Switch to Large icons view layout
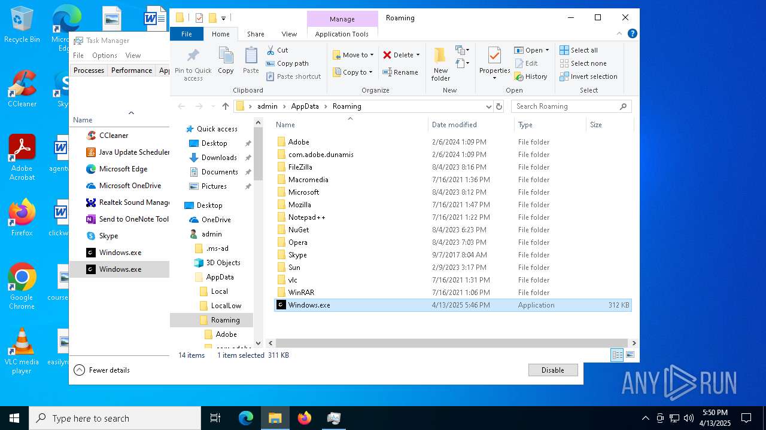 point(630,355)
